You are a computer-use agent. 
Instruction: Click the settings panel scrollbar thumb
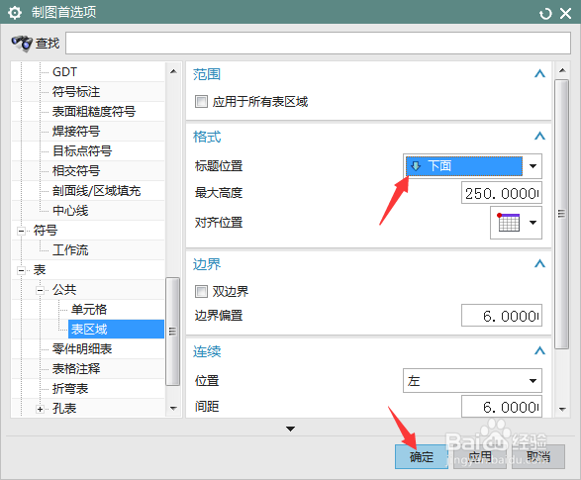(x=562, y=214)
